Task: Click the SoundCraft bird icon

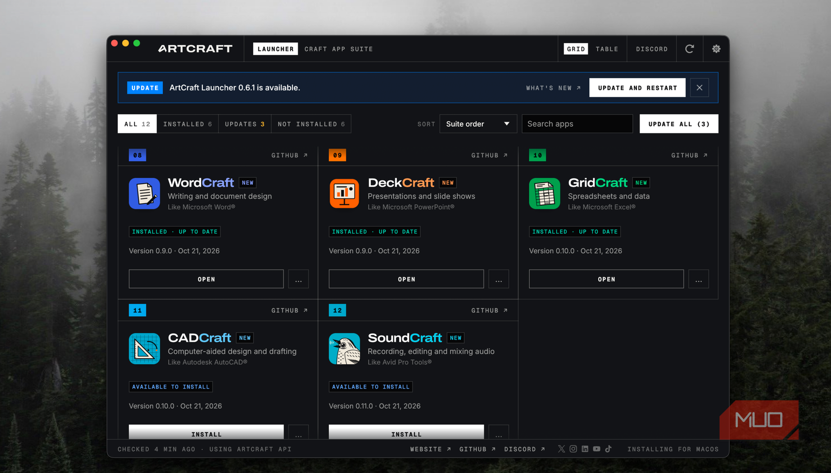Action: point(344,348)
